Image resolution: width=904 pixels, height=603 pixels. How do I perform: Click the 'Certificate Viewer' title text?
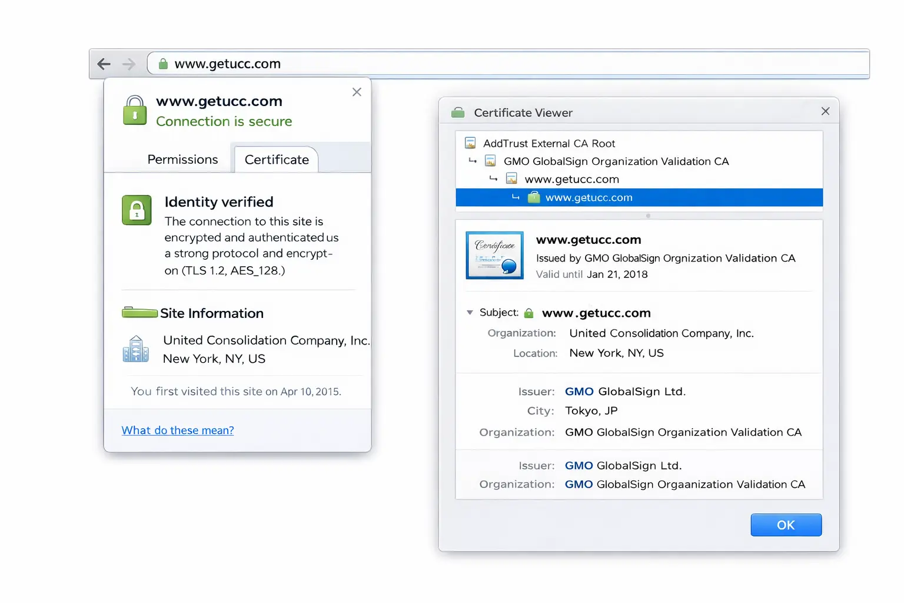(523, 112)
